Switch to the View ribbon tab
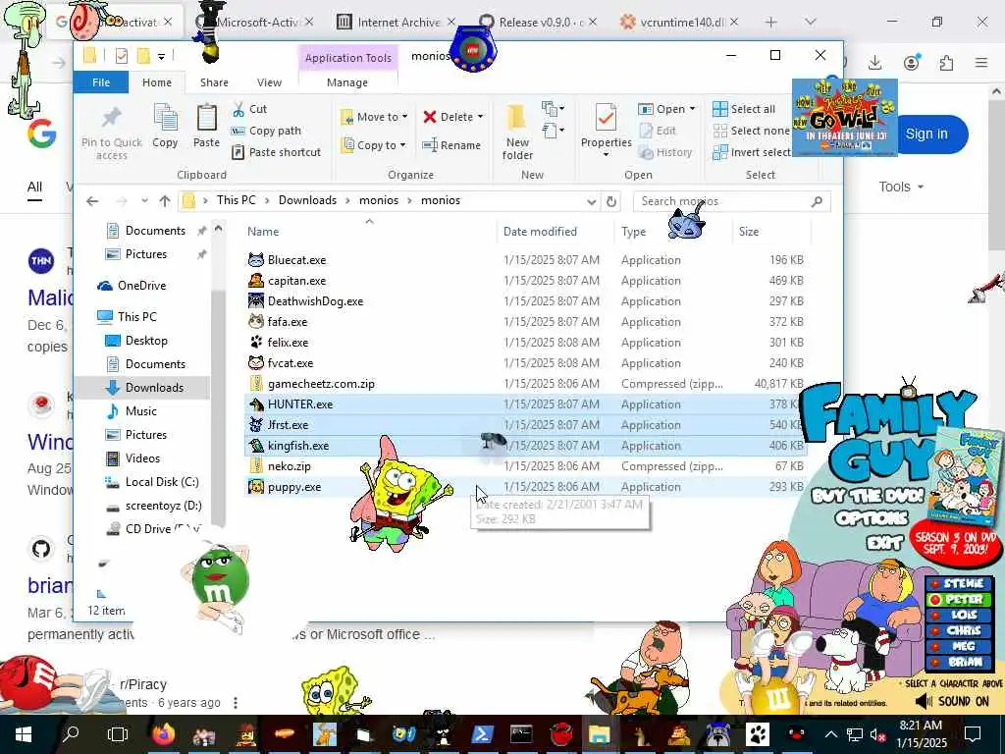Viewport: 1005px width, 754px height. pos(269,82)
